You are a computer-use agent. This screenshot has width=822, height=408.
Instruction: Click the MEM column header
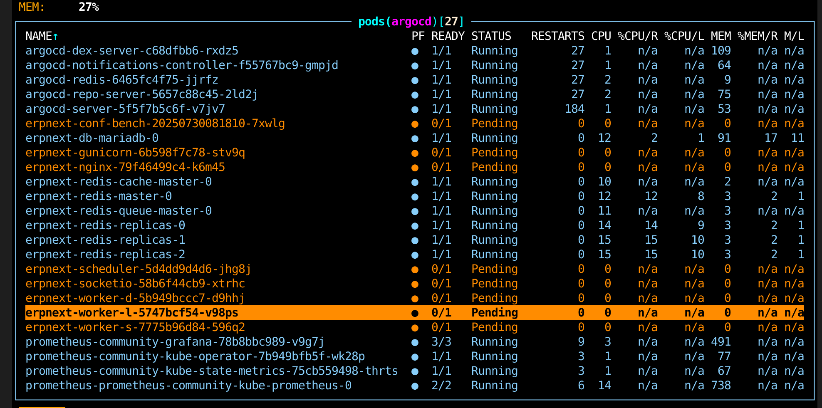pos(721,36)
